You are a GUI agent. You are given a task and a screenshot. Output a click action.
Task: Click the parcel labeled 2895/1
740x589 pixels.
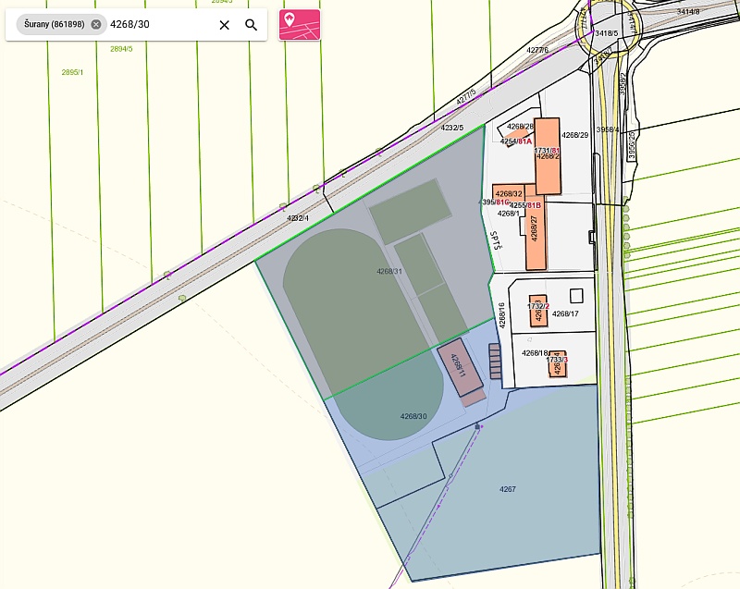click(x=73, y=72)
